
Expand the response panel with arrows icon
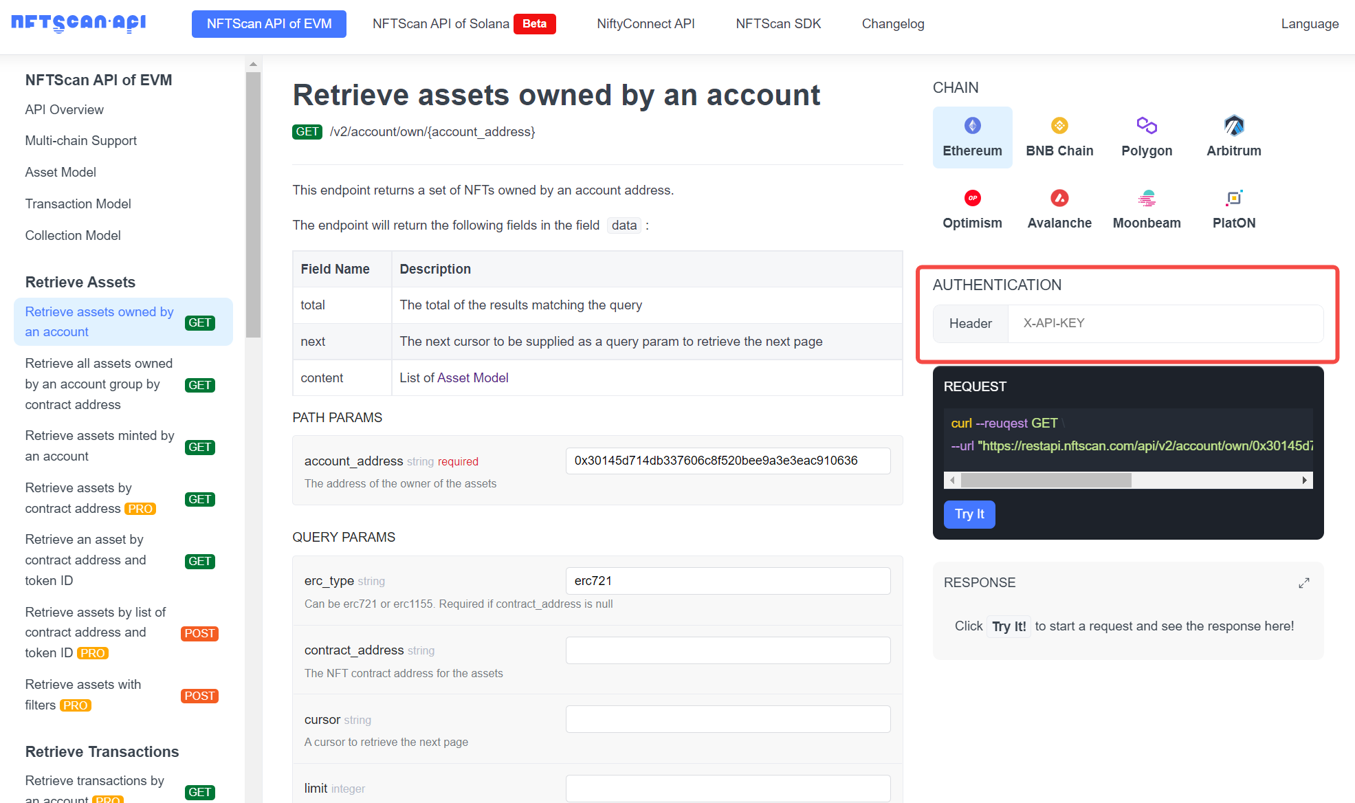coord(1303,583)
